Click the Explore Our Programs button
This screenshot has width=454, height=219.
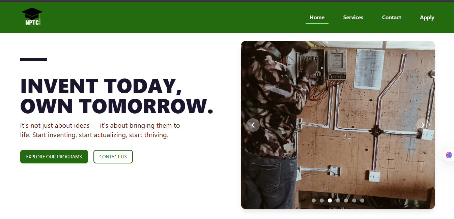[x=54, y=157]
